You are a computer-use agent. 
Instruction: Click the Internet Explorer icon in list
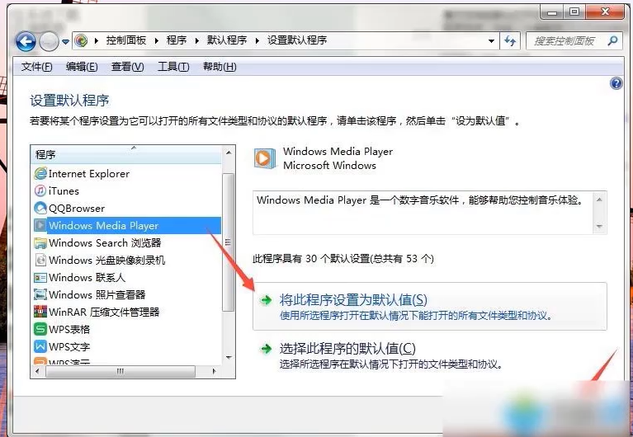[x=40, y=174]
